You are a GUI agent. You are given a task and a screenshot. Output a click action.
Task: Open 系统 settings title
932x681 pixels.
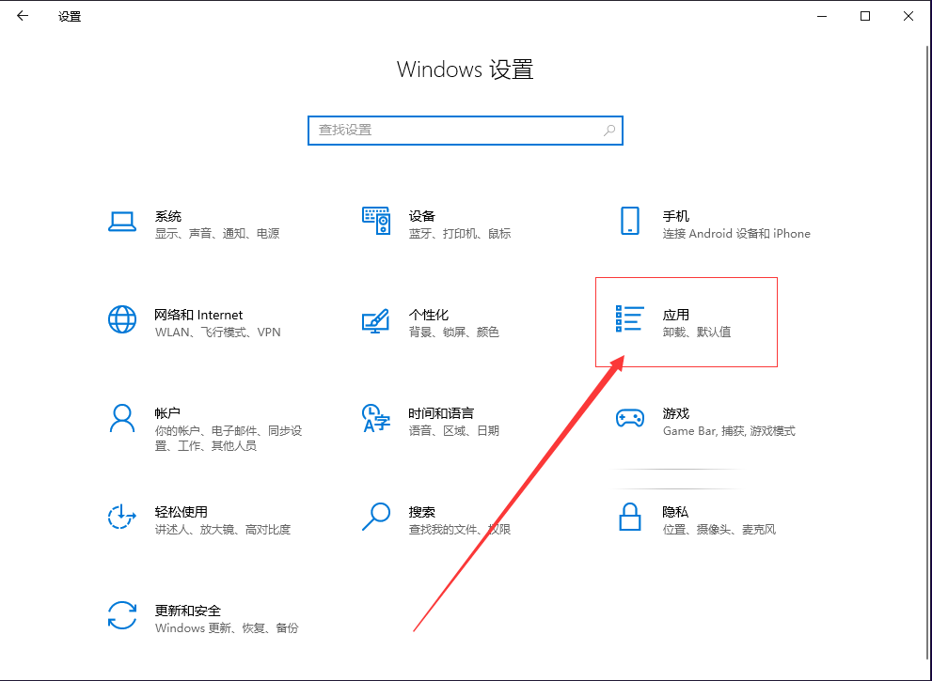tap(168, 216)
